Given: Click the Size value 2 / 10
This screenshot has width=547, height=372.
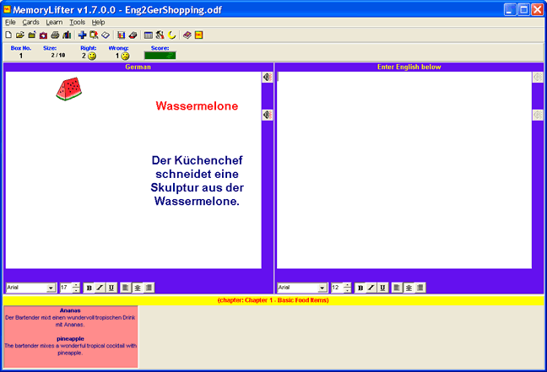Looking at the screenshot, I should [58, 55].
